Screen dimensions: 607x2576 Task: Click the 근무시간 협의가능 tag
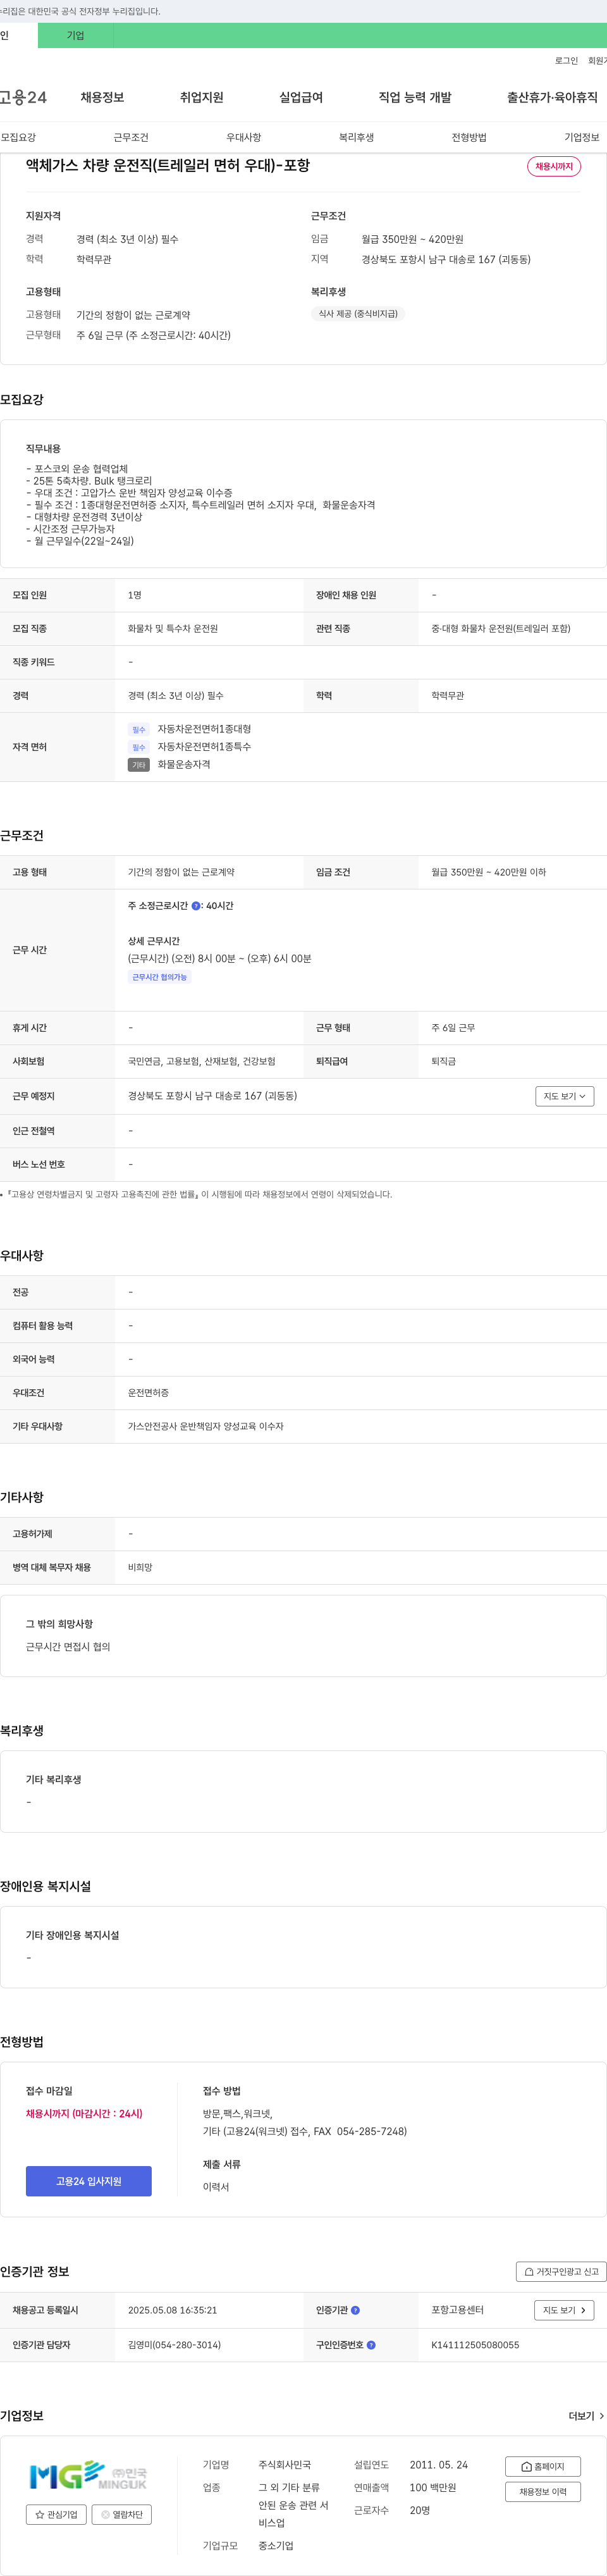pyautogui.click(x=160, y=977)
